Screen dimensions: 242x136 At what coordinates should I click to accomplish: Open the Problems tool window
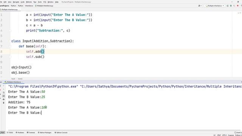pyautogui.click(x=20, y=133)
